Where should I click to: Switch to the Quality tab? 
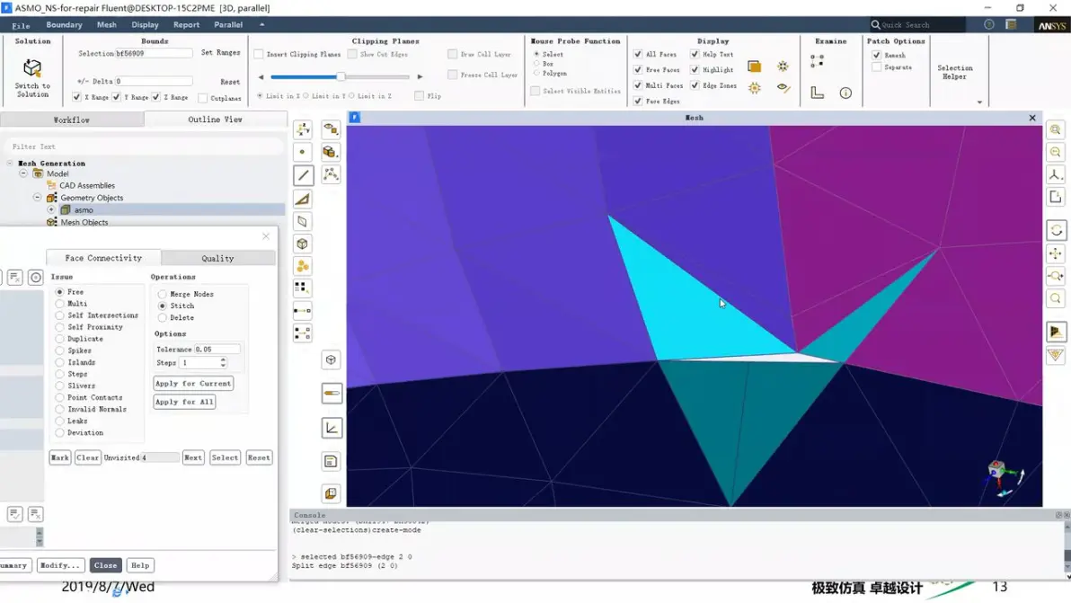click(218, 258)
